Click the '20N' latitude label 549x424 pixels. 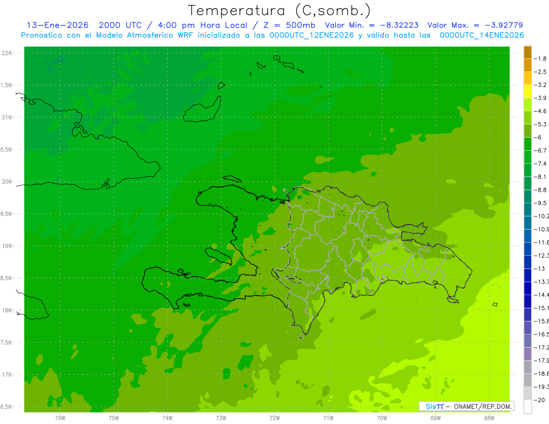point(7,182)
